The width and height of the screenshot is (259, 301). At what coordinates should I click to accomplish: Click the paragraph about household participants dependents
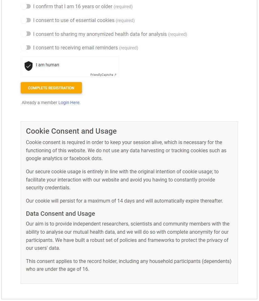point(129,265)
